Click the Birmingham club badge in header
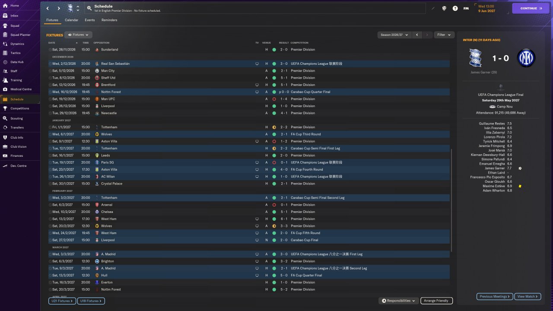Image resolution: width=553 pixels, height=311 pixels. [70, 8]
